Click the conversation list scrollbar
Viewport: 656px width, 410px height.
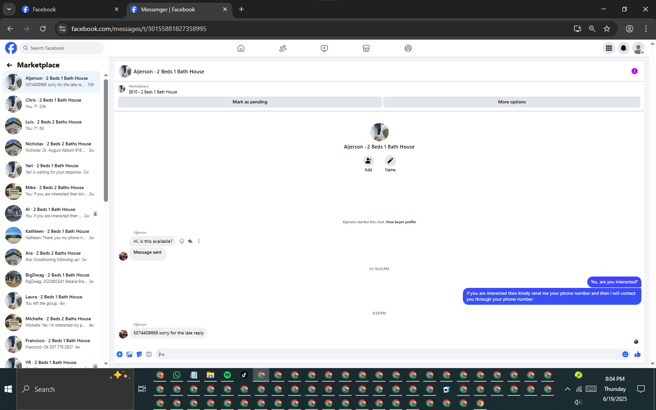pyautogui.click(x=106, y=140)
